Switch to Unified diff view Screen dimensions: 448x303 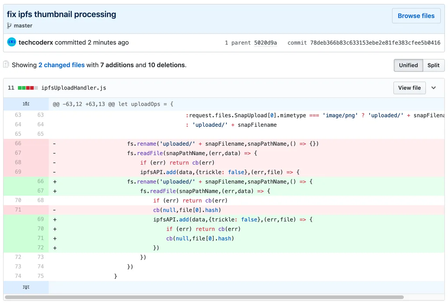pos(408,65)
